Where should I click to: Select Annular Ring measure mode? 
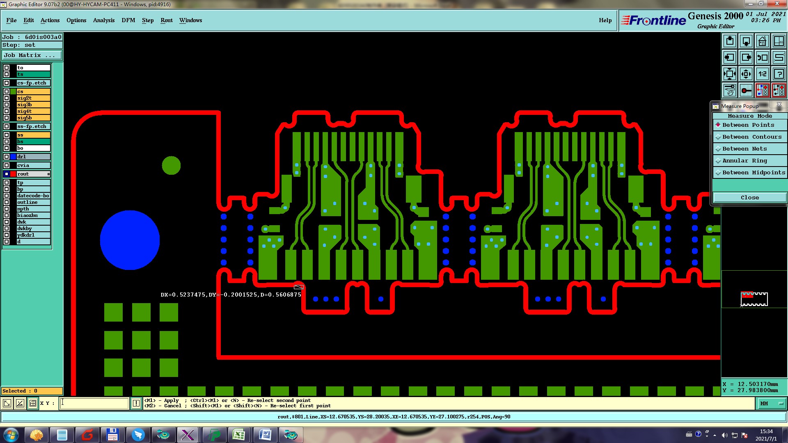click(x=749, y=160)
